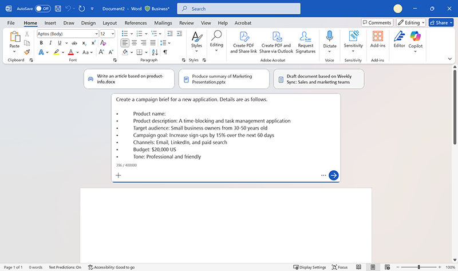Shrink font size icon
This screenshot has width=458, height=271.
[111, 52]
